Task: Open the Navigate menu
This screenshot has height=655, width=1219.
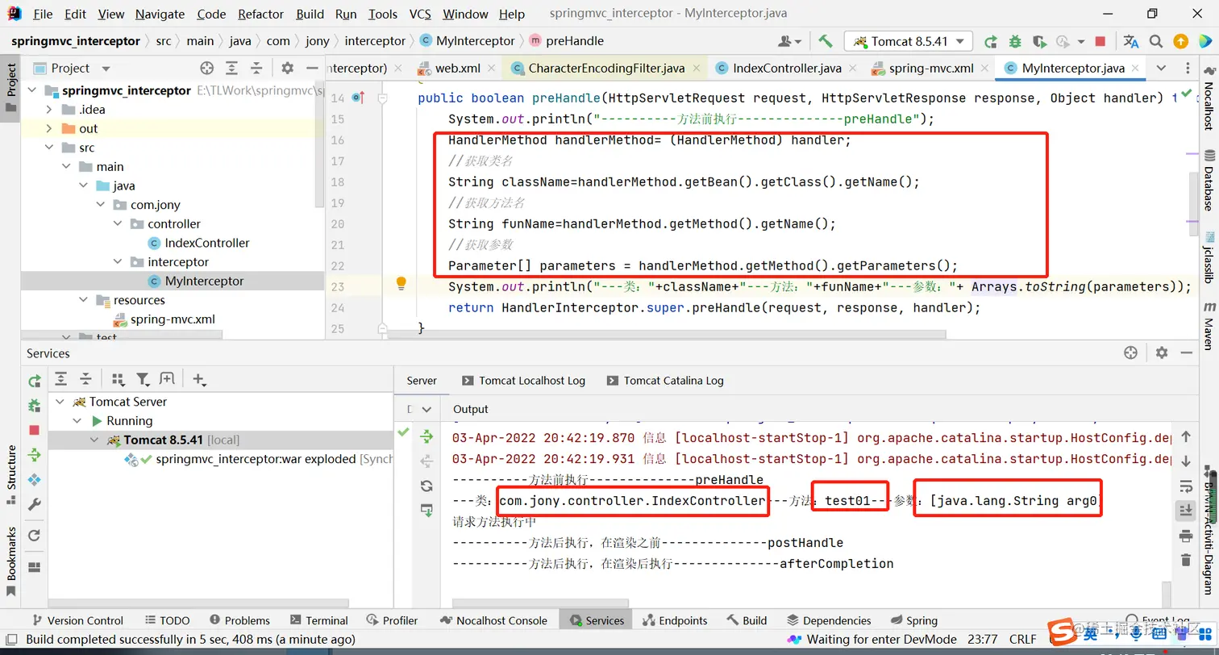Action: (160, 14)
